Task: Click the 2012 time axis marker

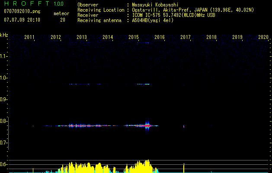Action: [x=56, y=37]
